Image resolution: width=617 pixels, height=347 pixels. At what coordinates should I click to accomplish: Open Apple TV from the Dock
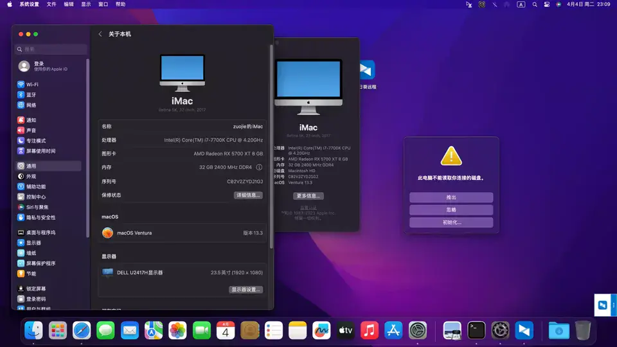coord(346,330)
